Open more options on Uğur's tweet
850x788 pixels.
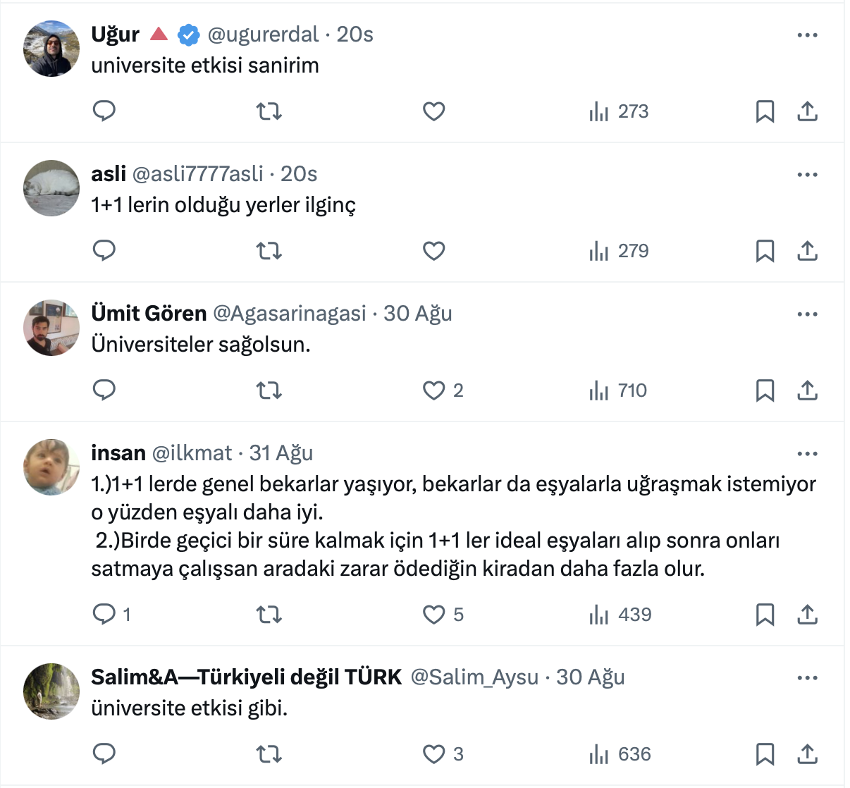click(807, 35)
